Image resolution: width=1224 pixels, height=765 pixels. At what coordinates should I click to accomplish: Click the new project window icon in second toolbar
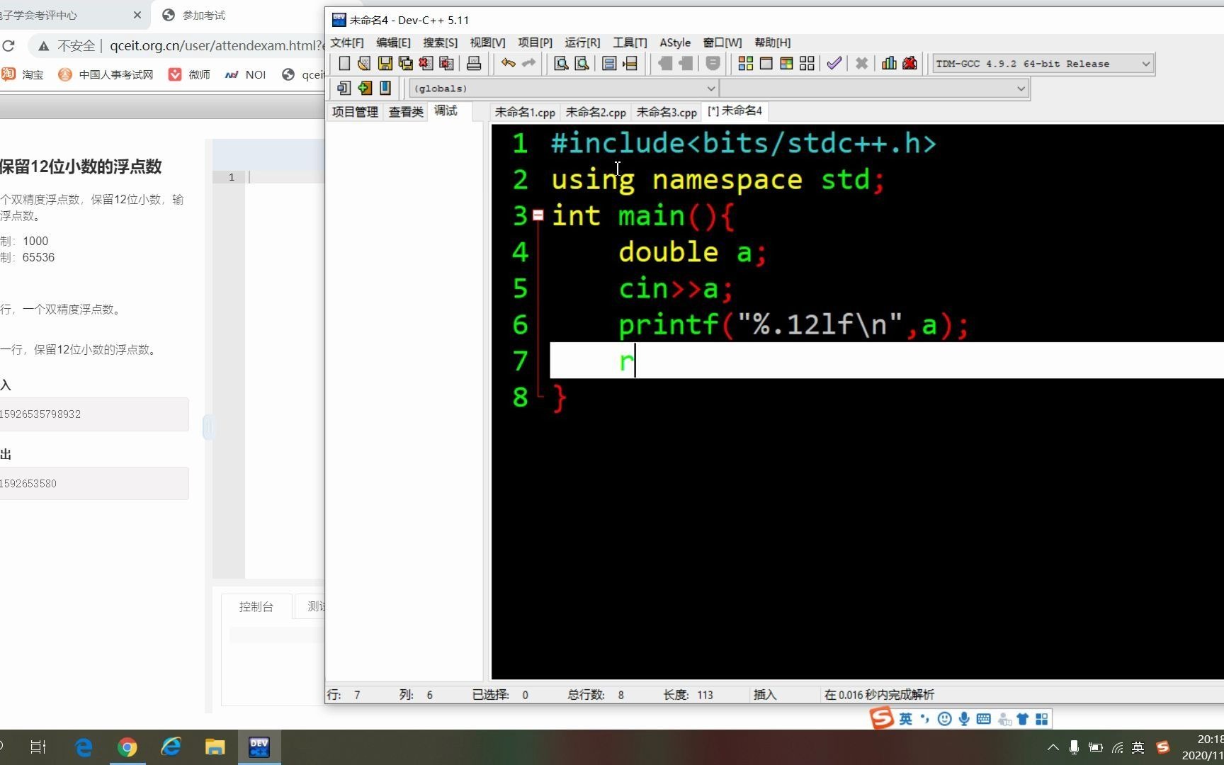[344, 88]
